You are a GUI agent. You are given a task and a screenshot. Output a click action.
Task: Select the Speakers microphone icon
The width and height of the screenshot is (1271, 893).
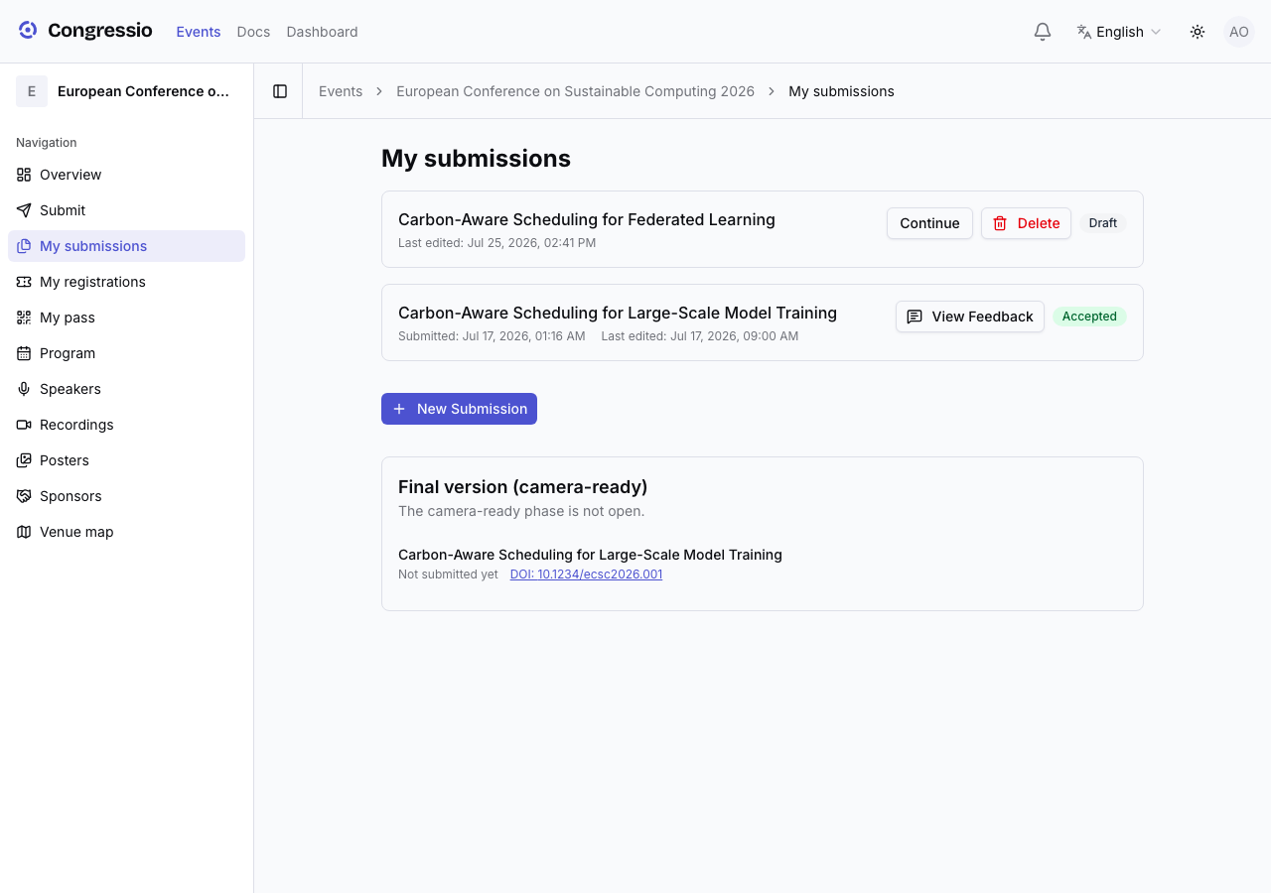click(24, 389)
